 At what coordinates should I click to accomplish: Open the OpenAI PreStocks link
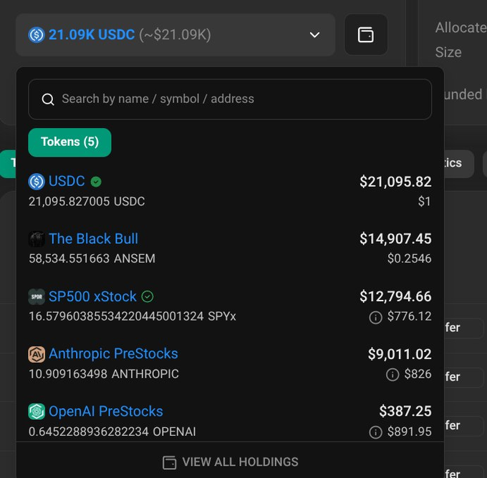tap(106, 411)
